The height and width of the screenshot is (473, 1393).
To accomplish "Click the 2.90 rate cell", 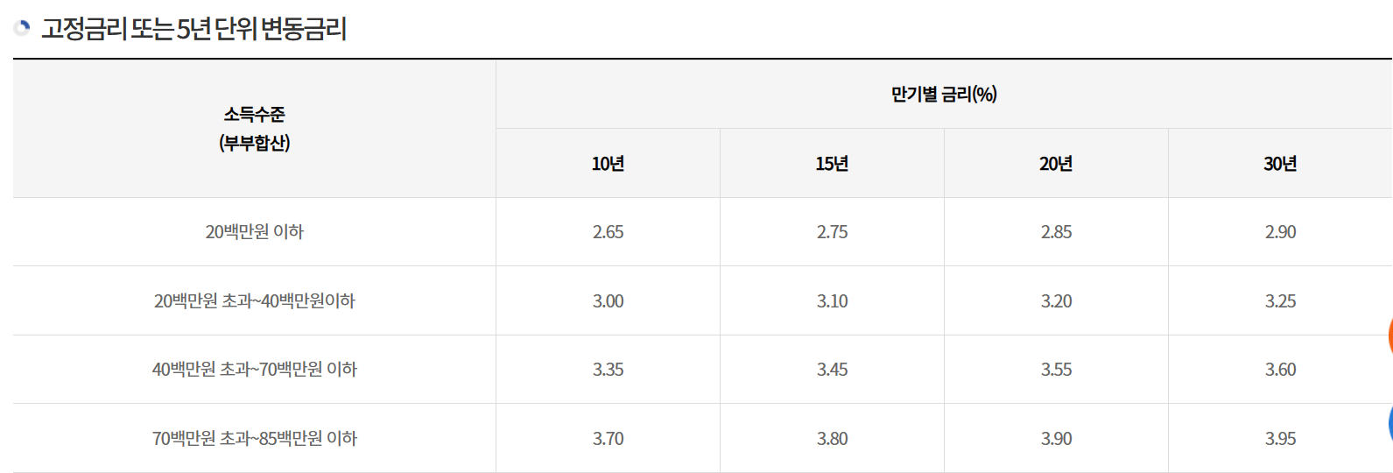I will 1280,232.
